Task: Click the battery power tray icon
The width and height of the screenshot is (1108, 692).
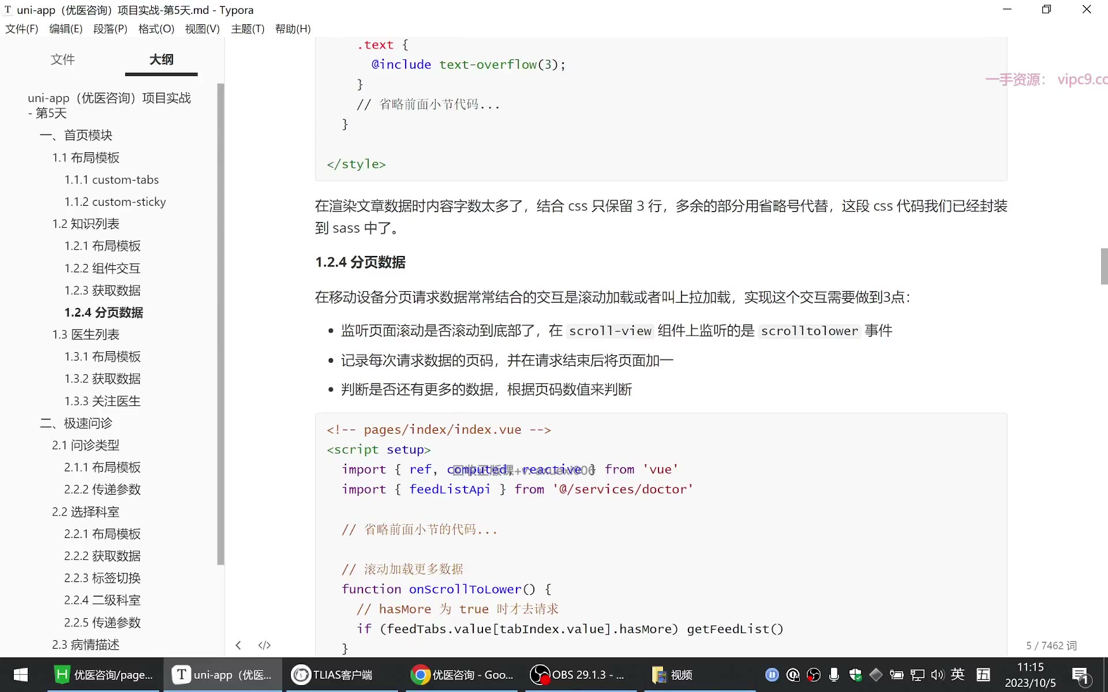Action: pyautogui.click(x=896, y=675)
